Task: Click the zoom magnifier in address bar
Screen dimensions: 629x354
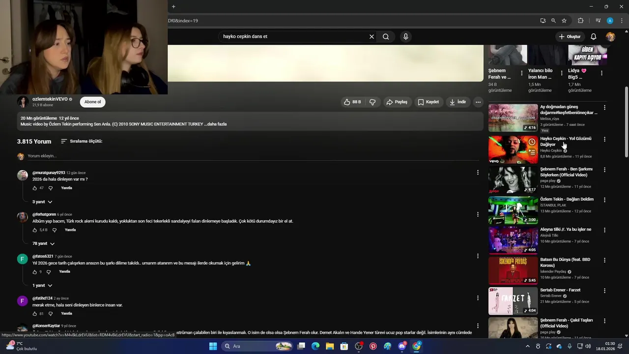Action: click(x=553, y=21)
